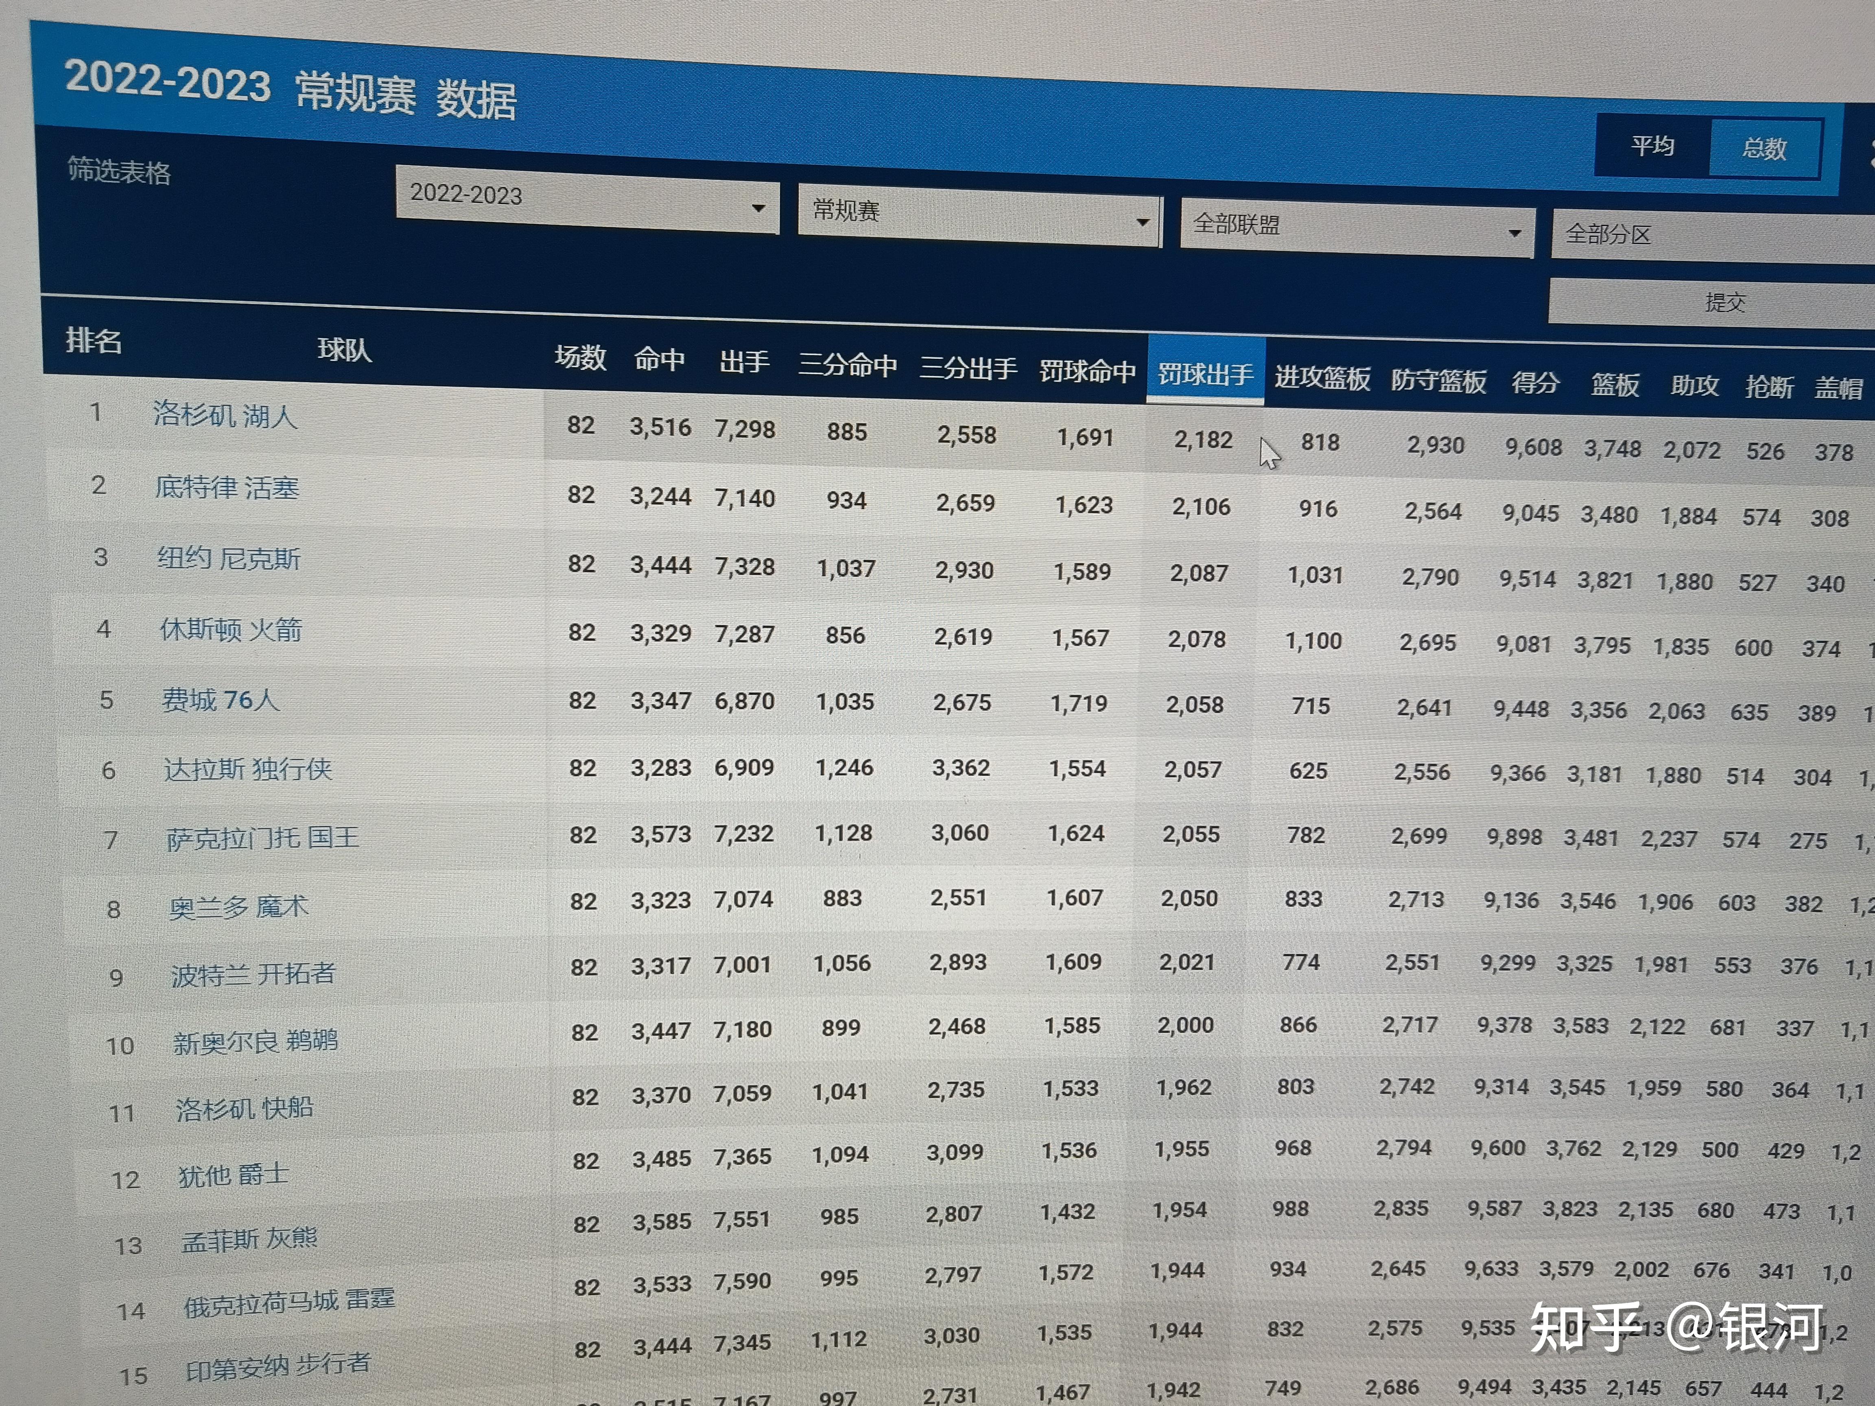
Task: Open the 达拉斯 独行侠 team link
Action: pyautogui.click(x=248, y=770)
